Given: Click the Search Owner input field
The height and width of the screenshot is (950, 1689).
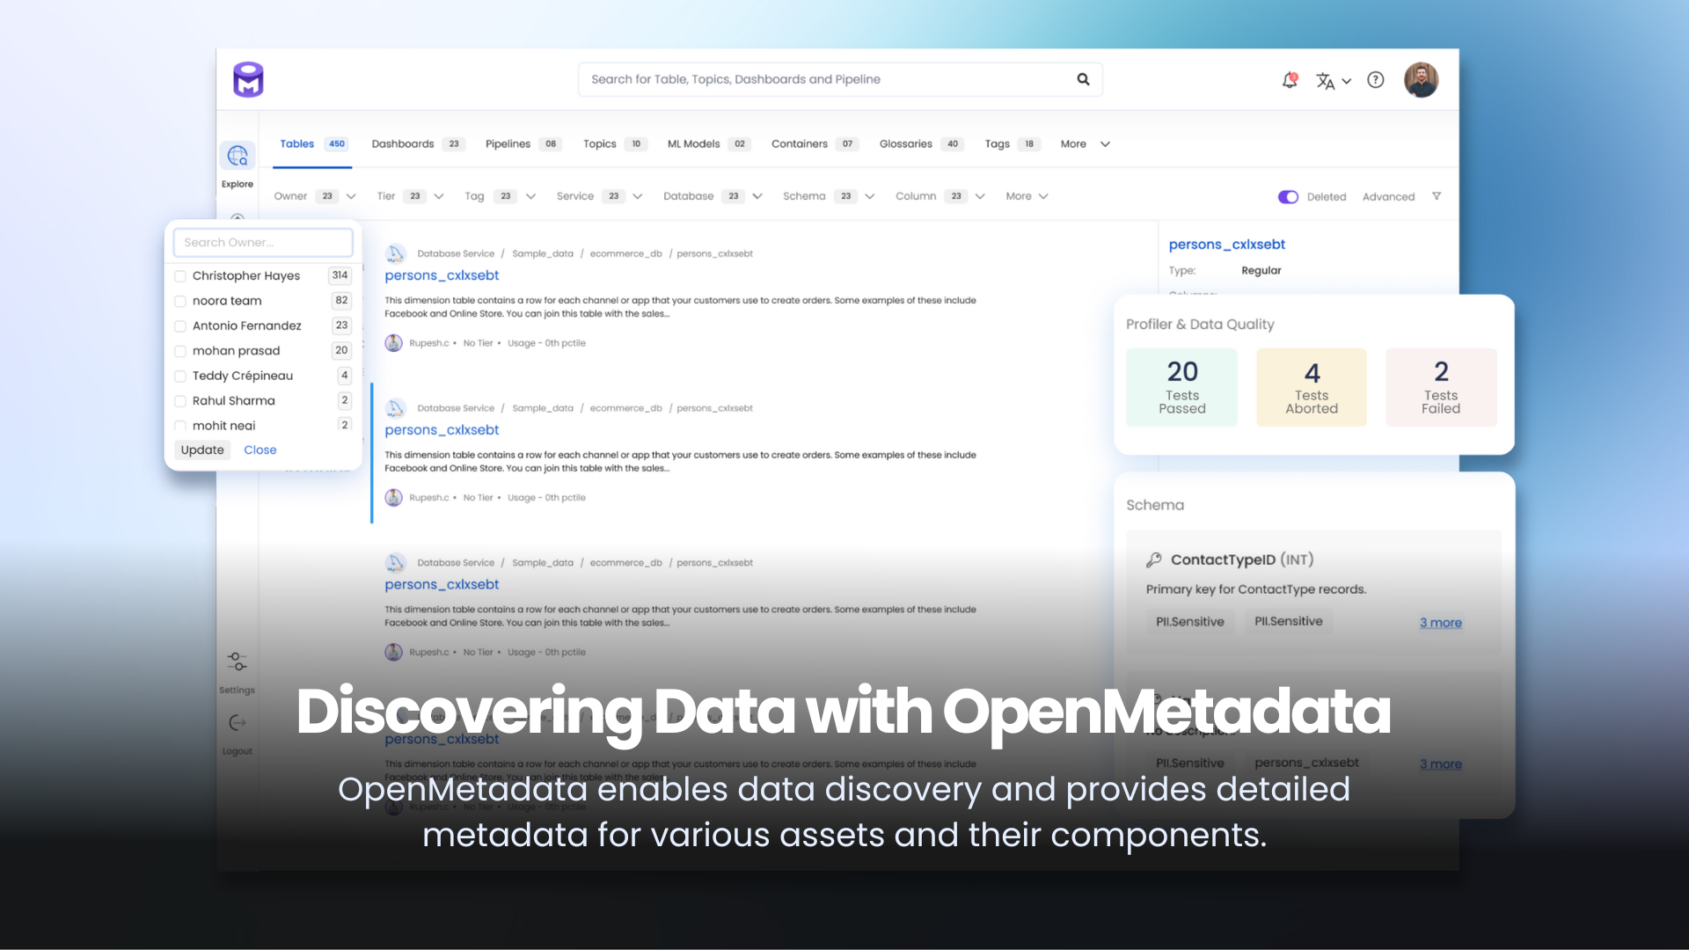Looking at the screenshot, I should tap(262, 242).
